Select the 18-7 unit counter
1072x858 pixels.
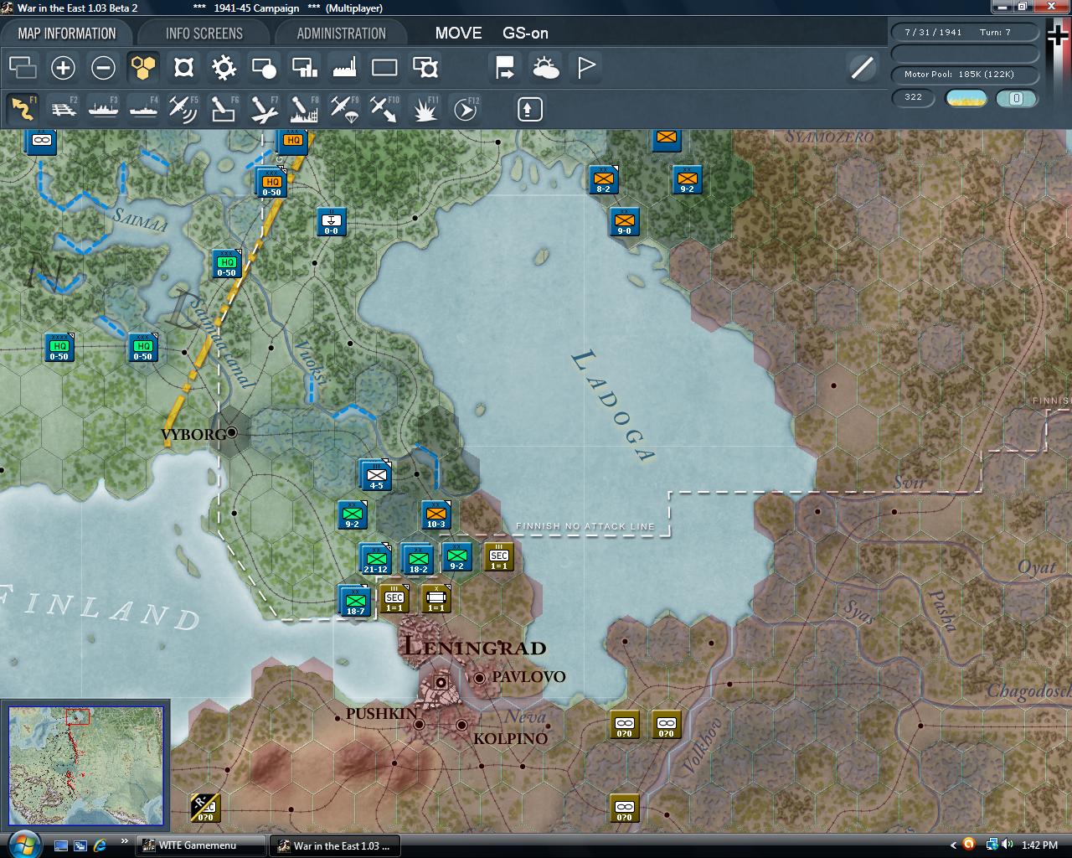pos(355,601)
